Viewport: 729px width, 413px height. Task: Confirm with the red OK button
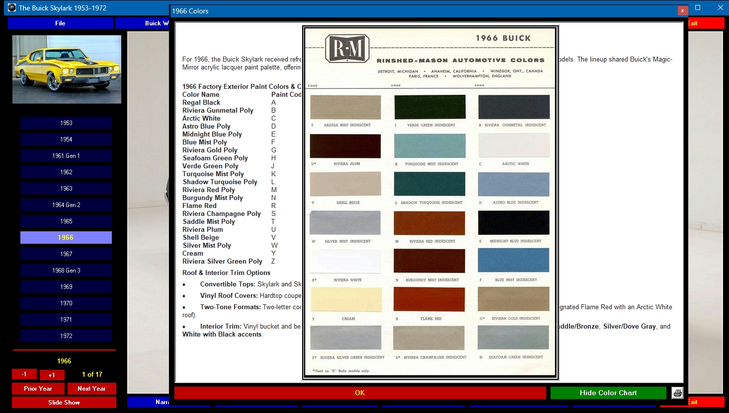pos(360,393)
